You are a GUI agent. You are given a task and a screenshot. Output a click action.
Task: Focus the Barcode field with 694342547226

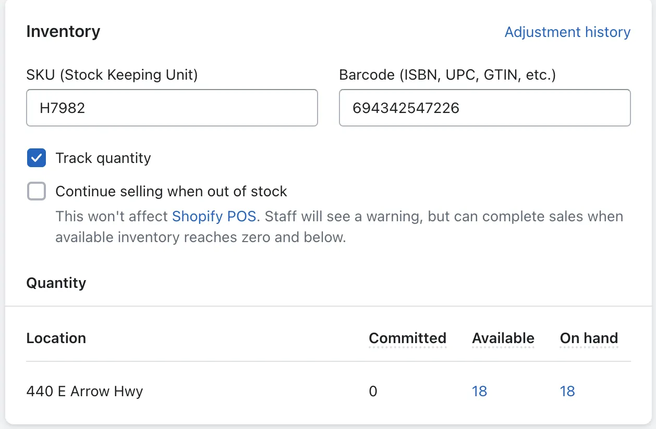pos(484,108)
